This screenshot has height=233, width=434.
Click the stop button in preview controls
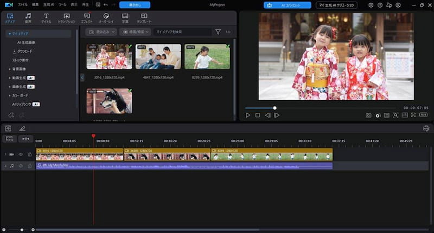[x=258, y=115]
